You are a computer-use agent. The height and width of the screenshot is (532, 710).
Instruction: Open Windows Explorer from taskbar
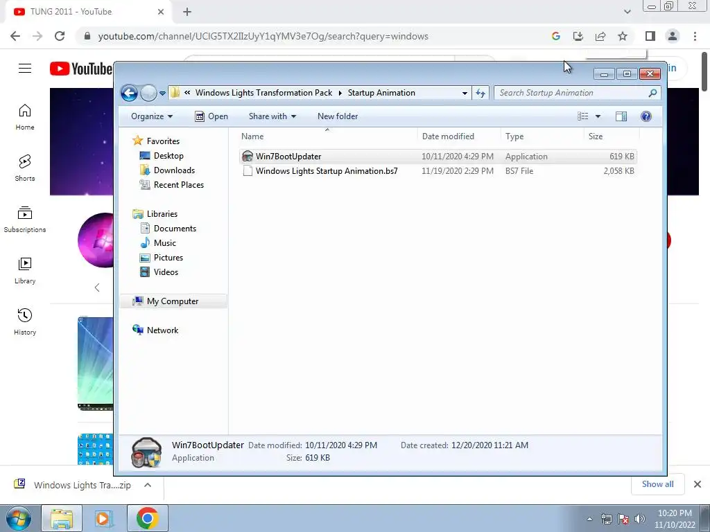pyautogui.click(x=62, y=518)
